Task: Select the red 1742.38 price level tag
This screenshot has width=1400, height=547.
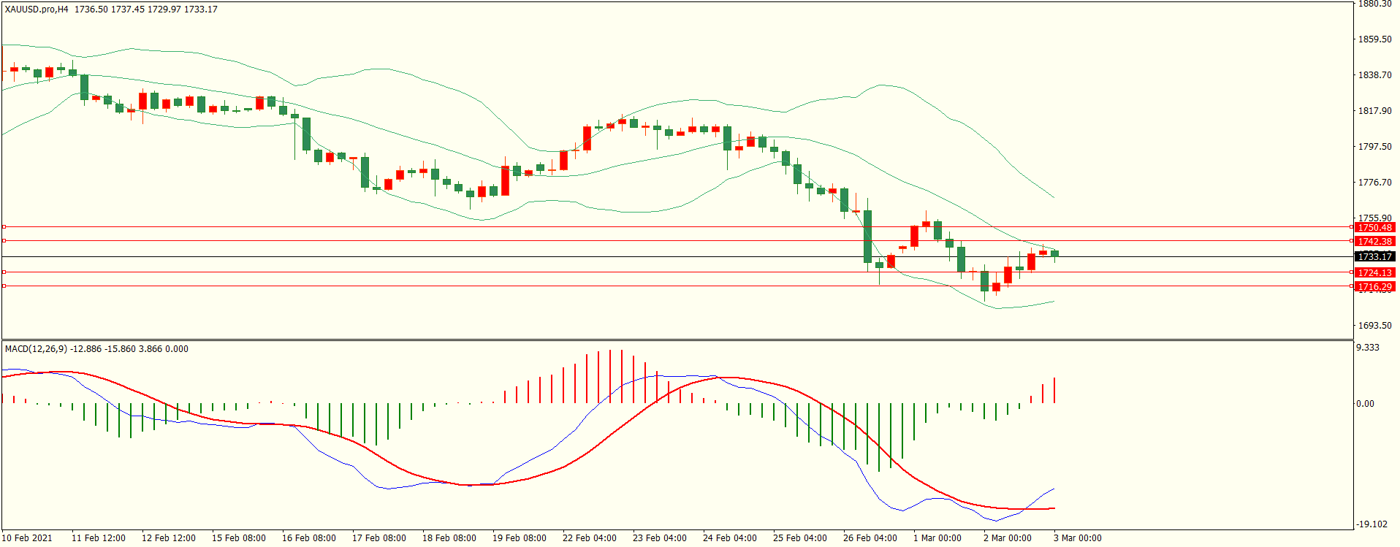Action: coord(1374,241)
